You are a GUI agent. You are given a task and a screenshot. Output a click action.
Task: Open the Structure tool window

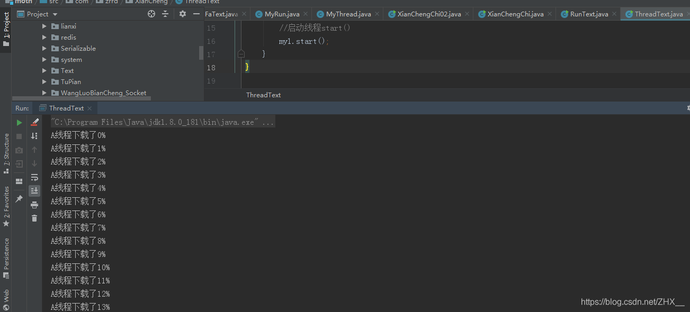[x=6, y=153]
